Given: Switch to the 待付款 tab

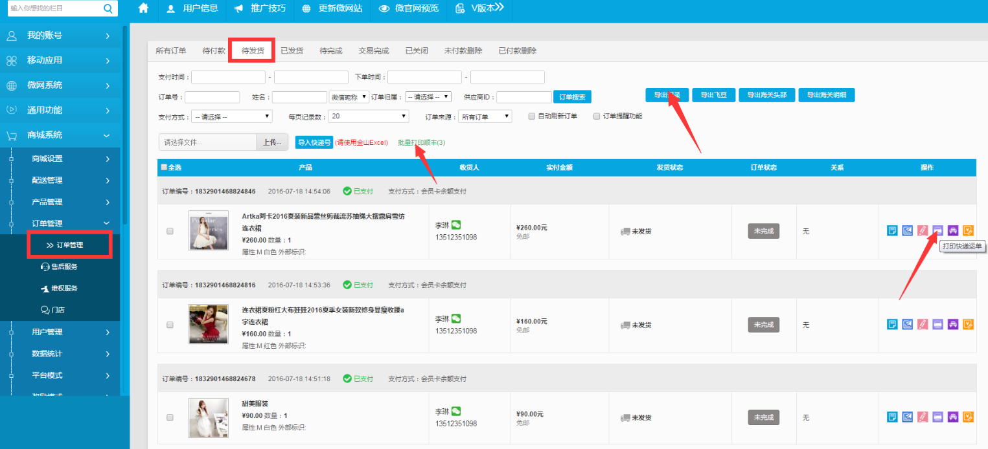Looking at the screenshot, I should coord(214,50).
